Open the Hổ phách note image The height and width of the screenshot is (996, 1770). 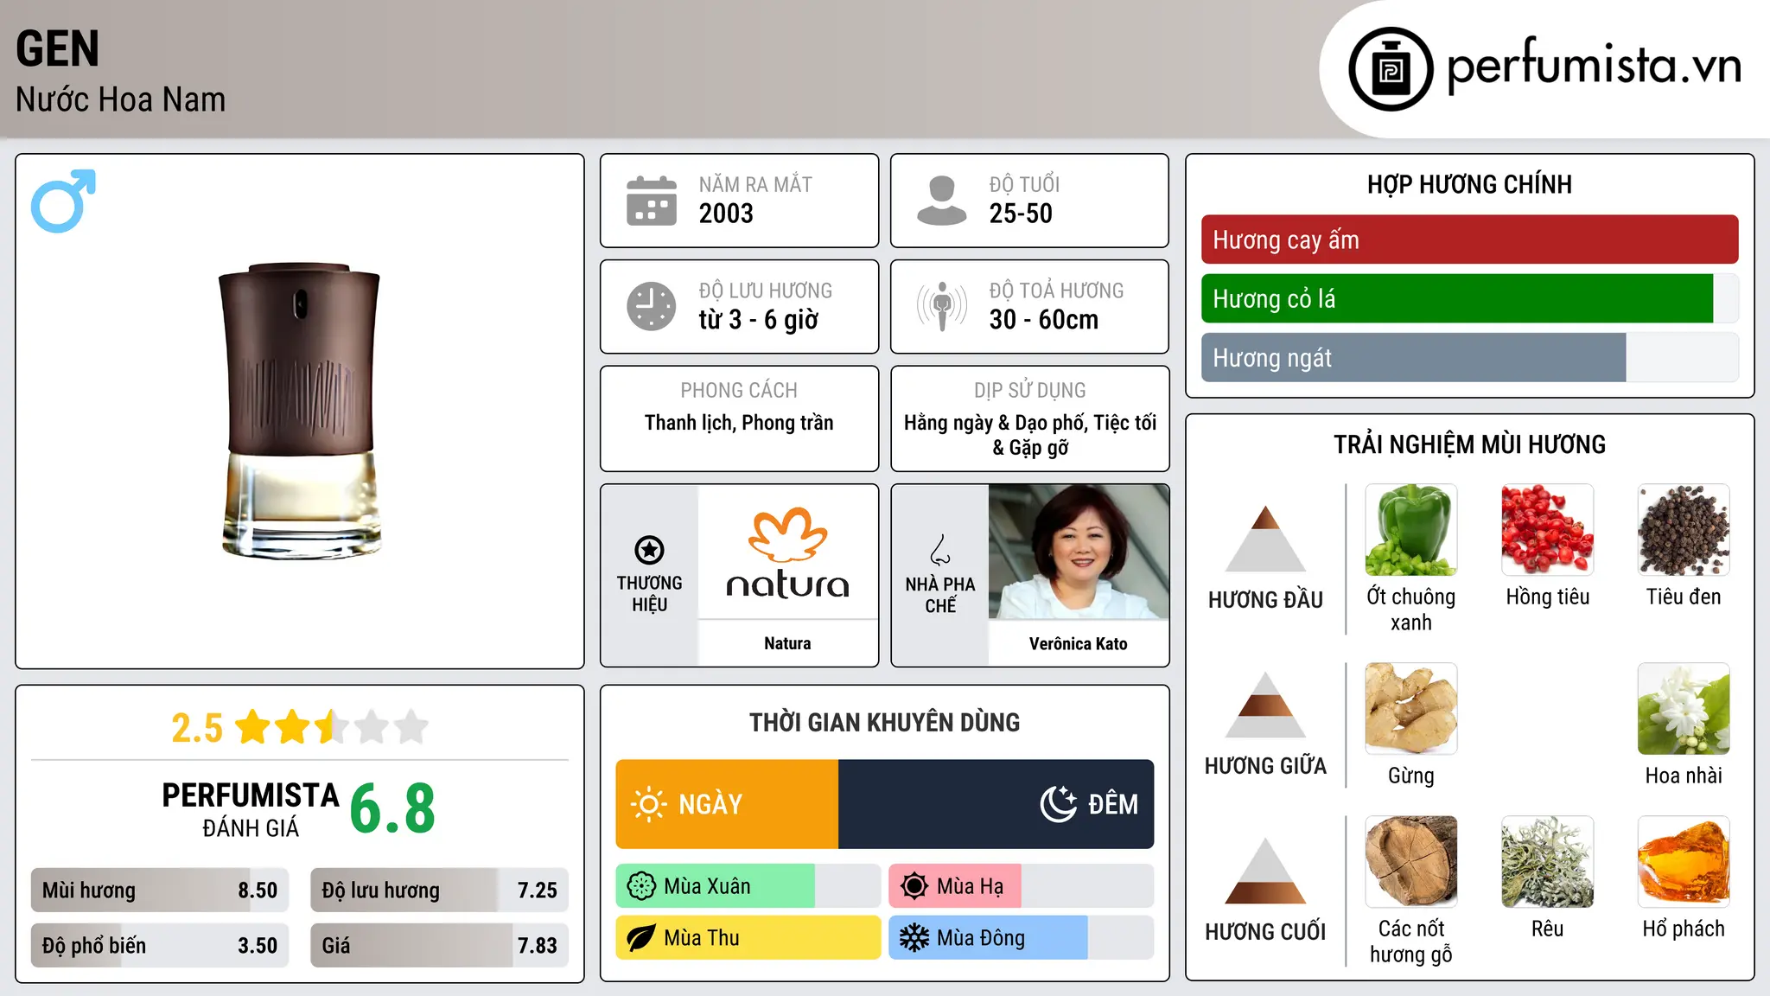[x=1684, y=862]
